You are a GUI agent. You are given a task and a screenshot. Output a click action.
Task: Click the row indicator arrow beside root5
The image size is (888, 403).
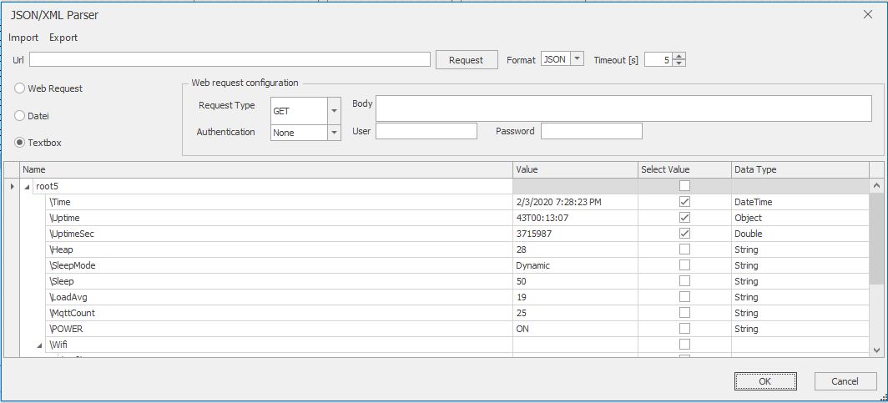[12, 186]
